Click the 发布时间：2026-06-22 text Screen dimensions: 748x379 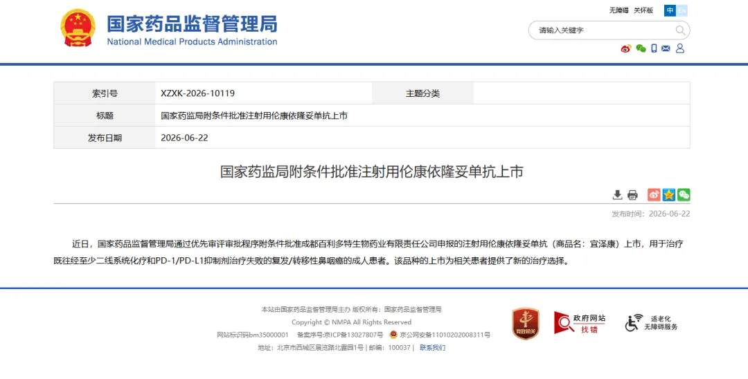650,214
